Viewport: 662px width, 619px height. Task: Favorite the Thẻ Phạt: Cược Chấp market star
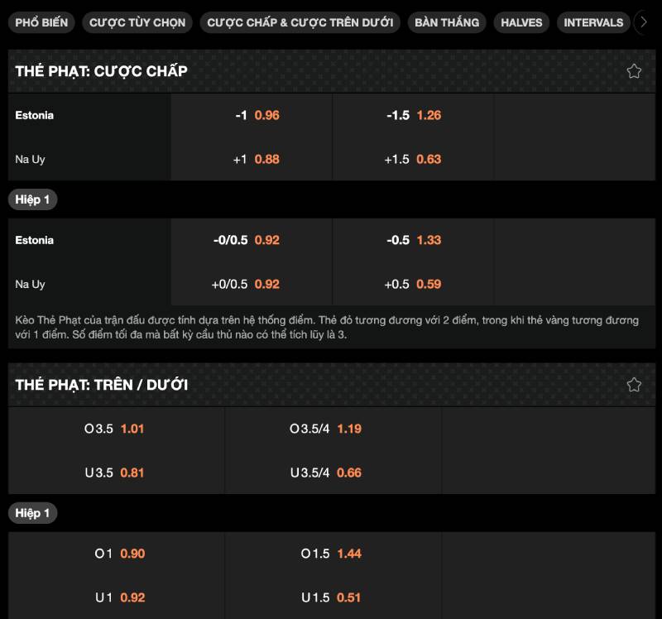[634, 71]
